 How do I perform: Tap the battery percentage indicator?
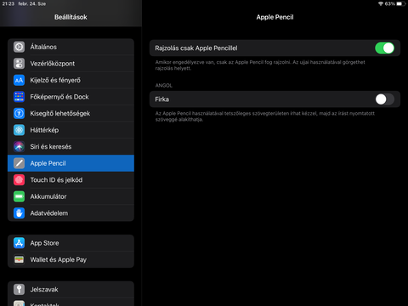(x=390, y=3)
